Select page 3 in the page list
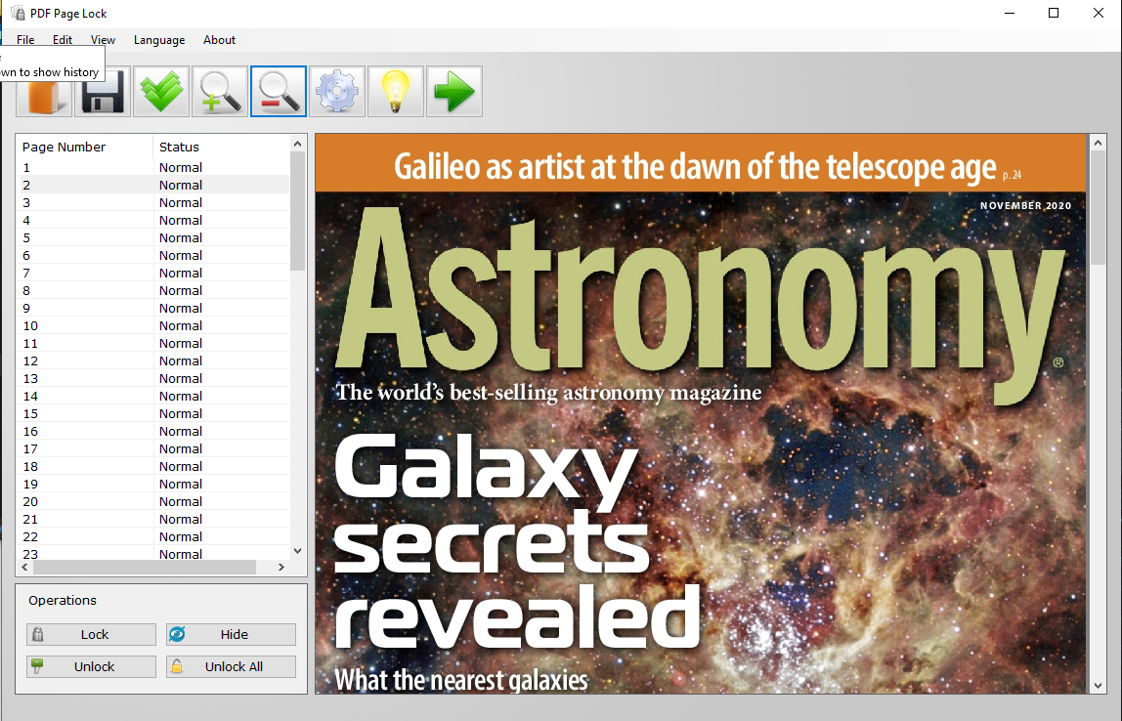The height and width of the screenshot is (721, 1122). pos(153,202)
